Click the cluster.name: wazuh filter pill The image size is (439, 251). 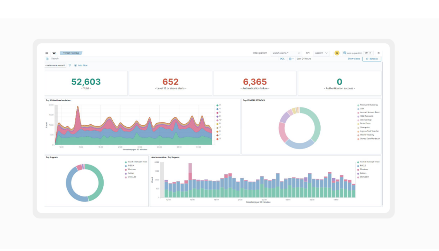point(55,65)
